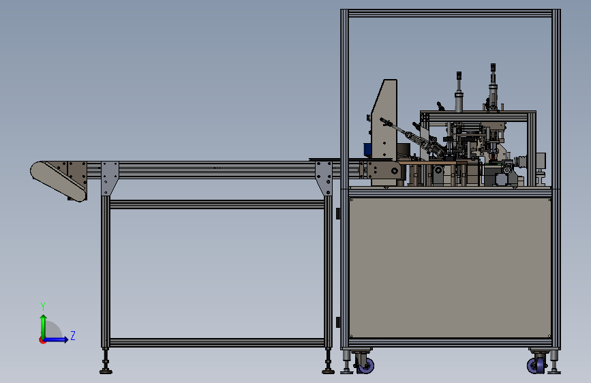Select the angled discharge chute at the conveyor end

[x=58, y=181]
